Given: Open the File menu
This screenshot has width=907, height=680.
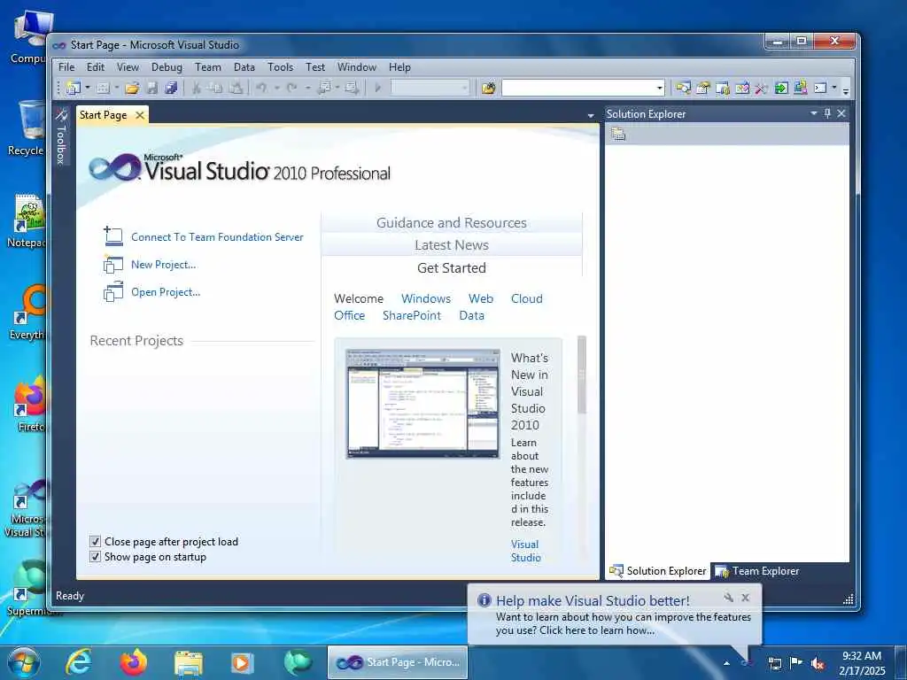Looking at the screenshot, I should [x=66, y=67].
